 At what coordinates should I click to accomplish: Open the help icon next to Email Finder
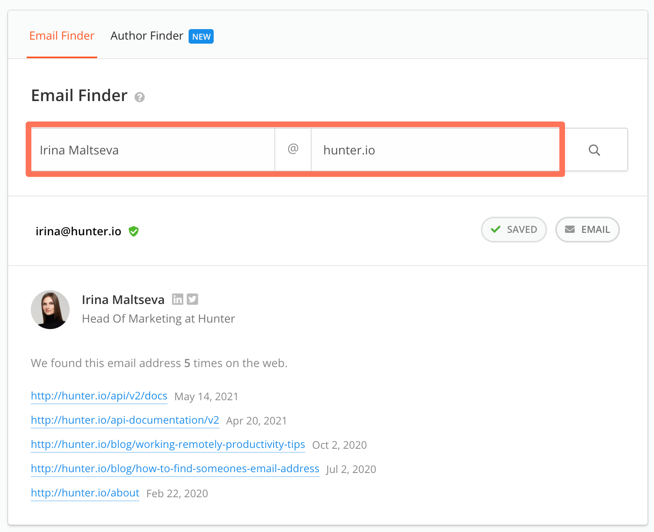click(140, 97)
